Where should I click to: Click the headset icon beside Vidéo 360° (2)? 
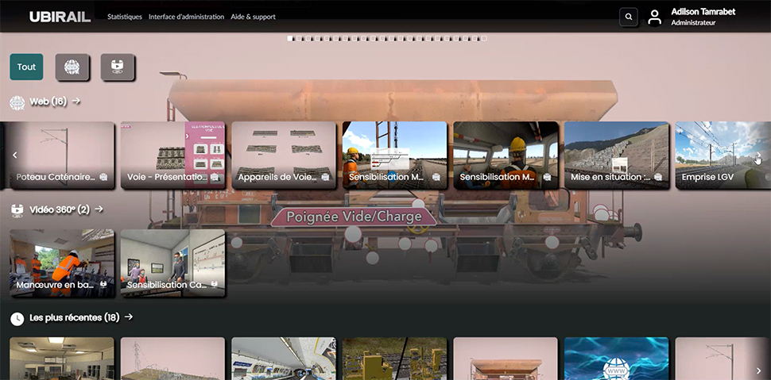pos(17,210)
